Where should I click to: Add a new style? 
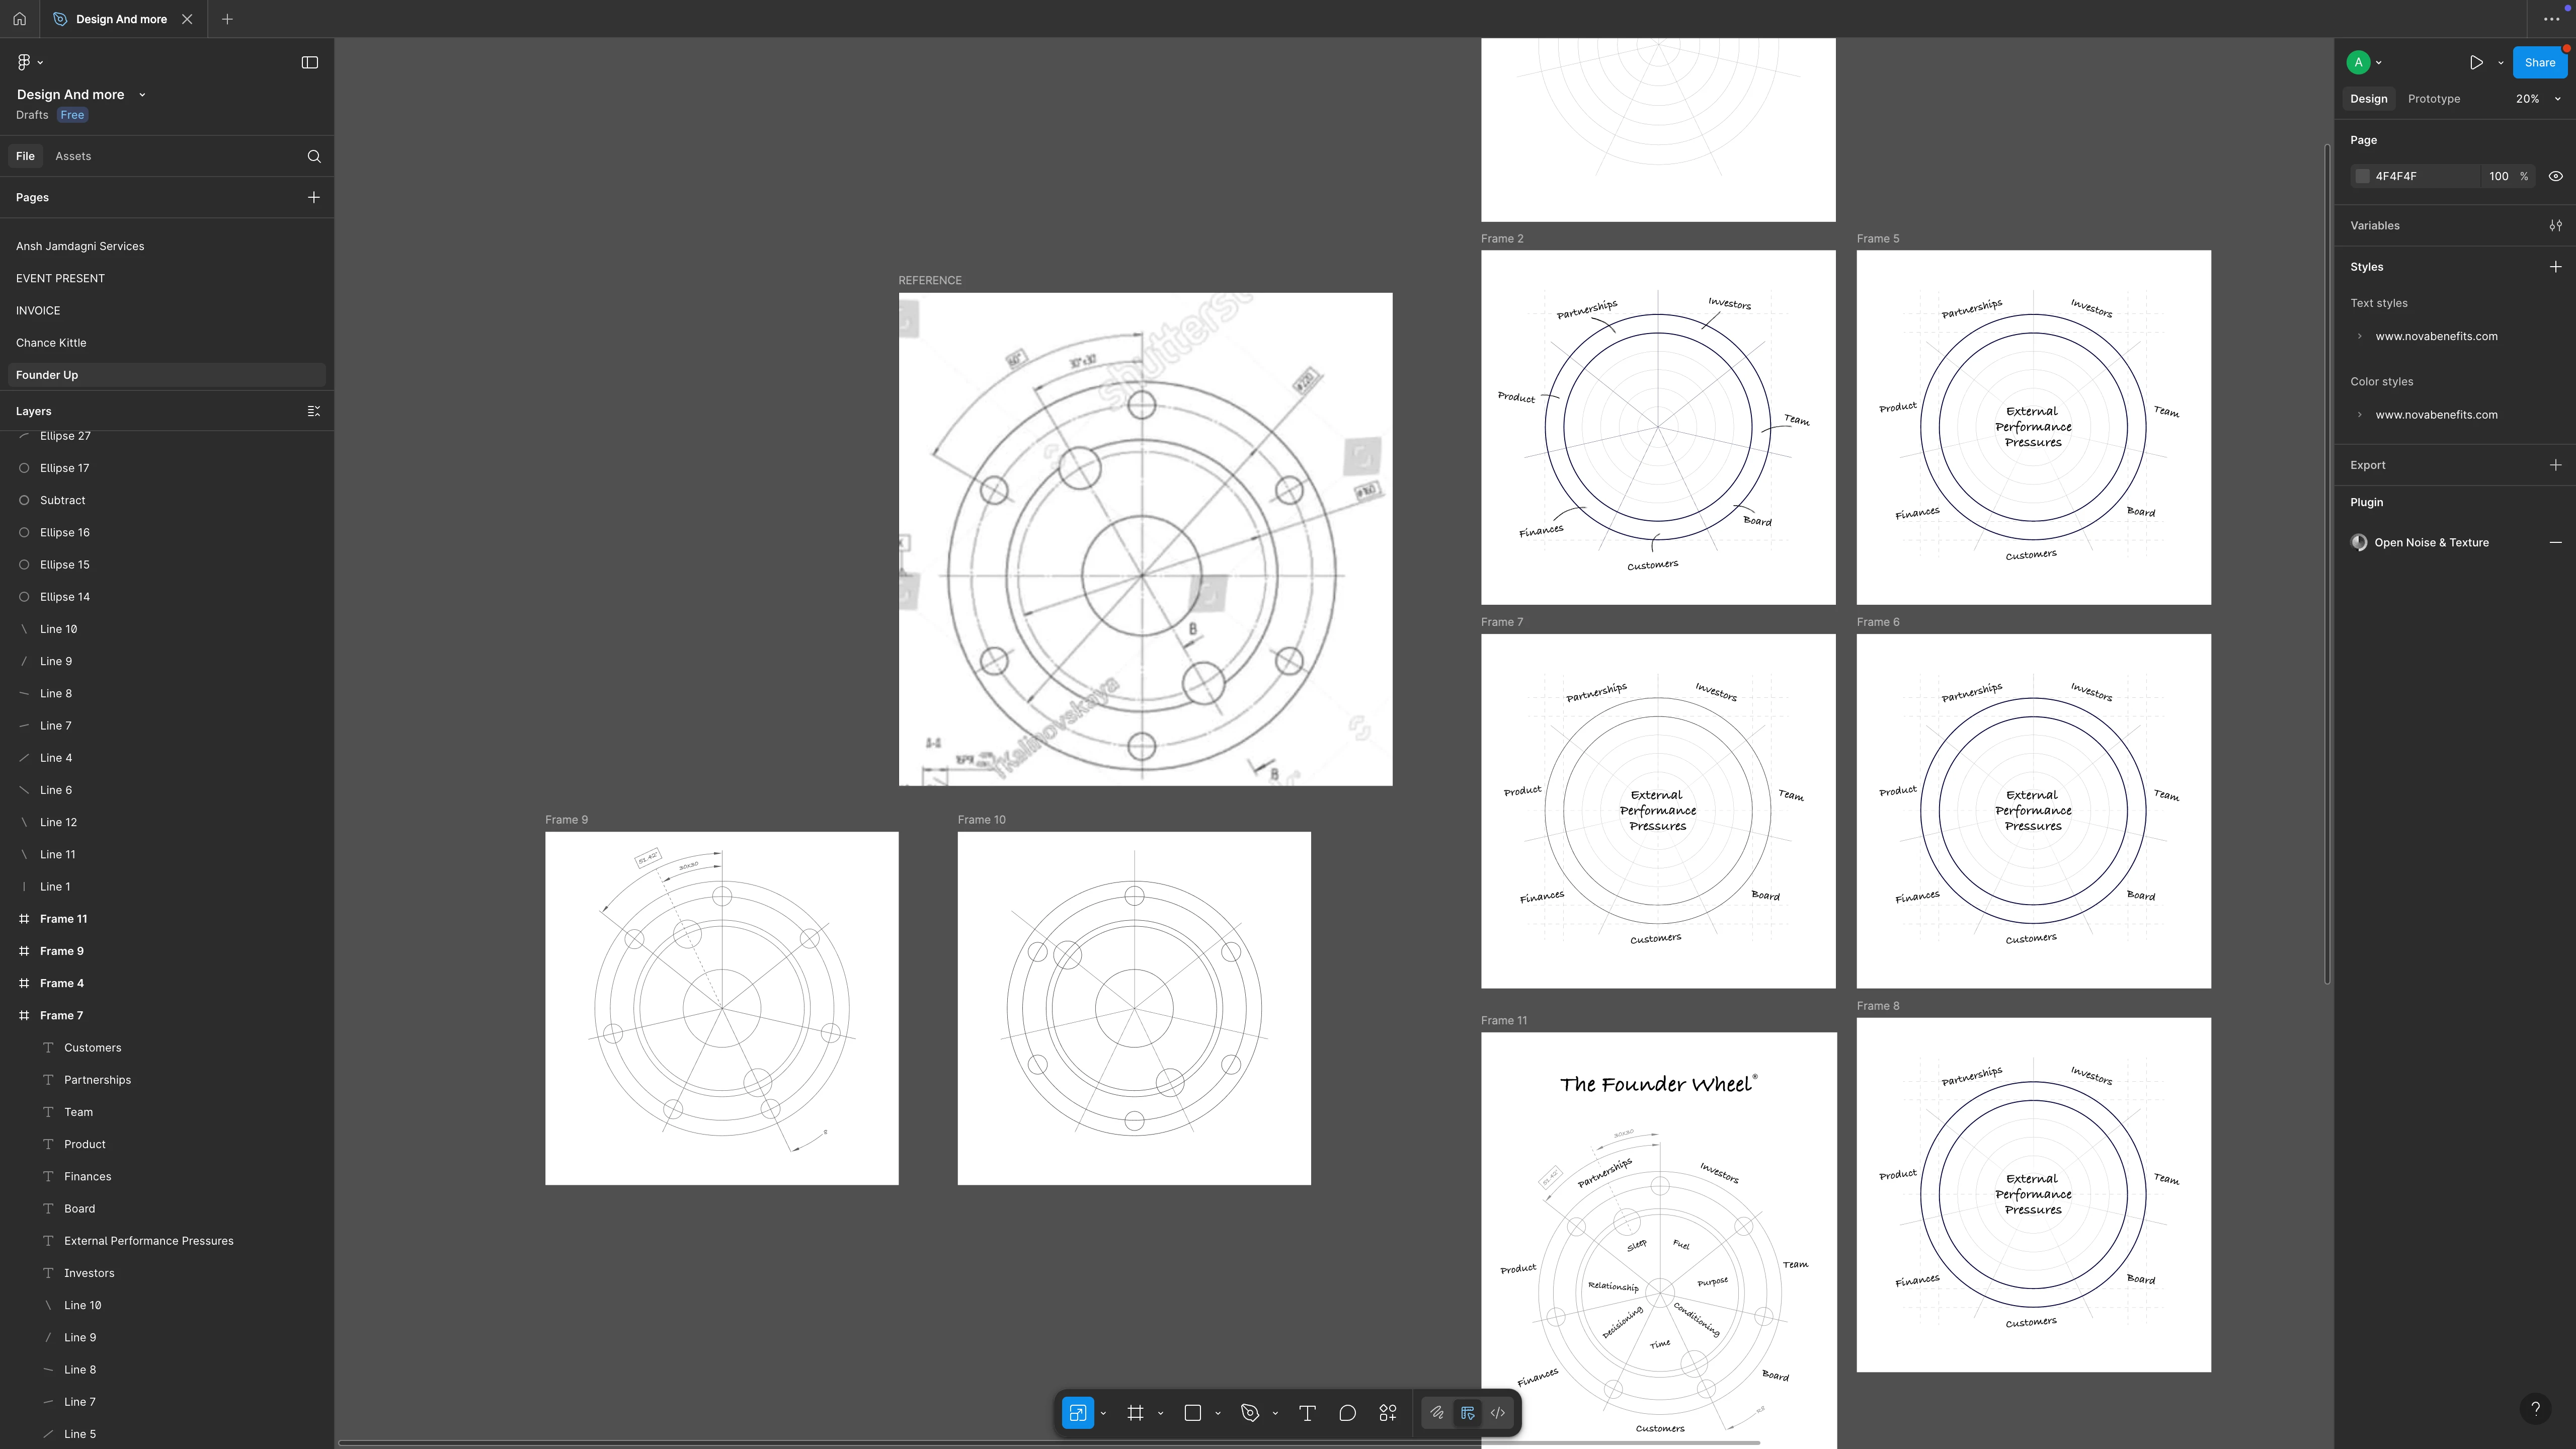point(2555,267)
